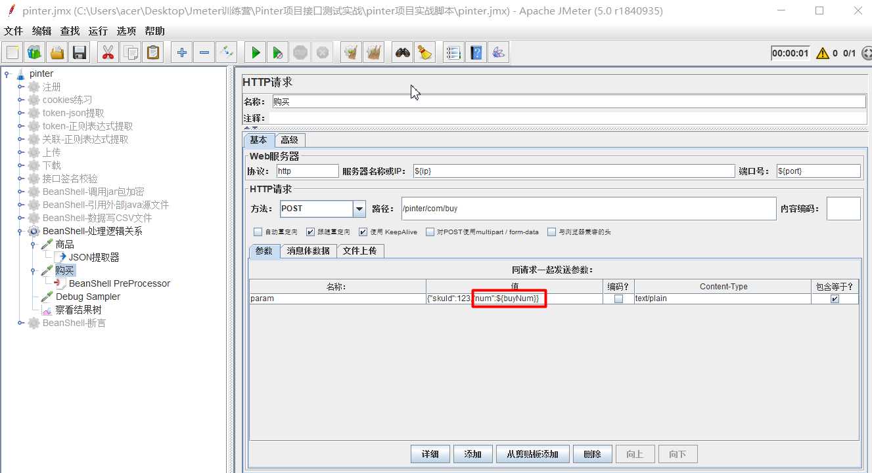Click the greyed Stop icon

click(300, 52)
